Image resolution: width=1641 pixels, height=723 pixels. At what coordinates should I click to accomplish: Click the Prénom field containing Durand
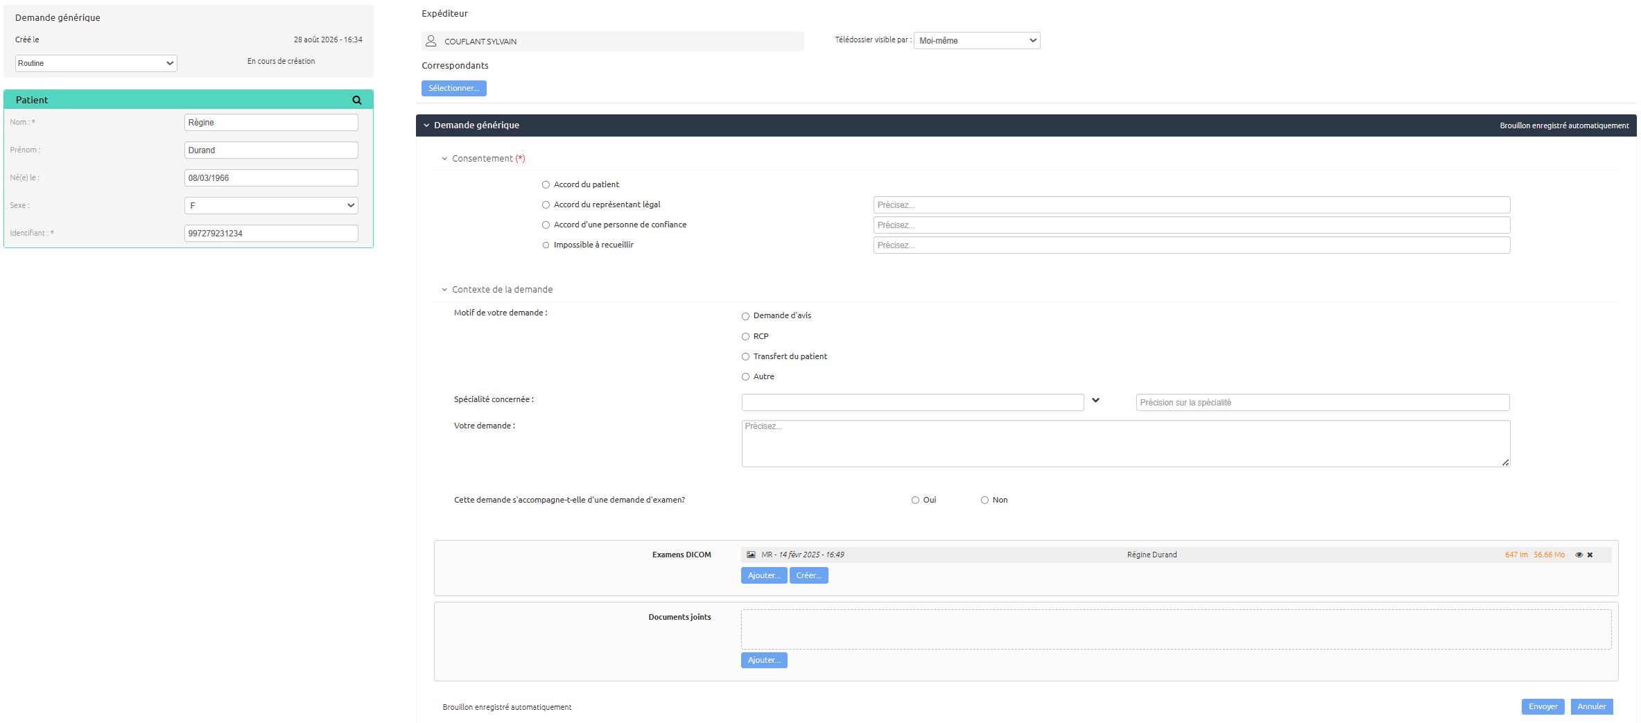pos(271,150)
